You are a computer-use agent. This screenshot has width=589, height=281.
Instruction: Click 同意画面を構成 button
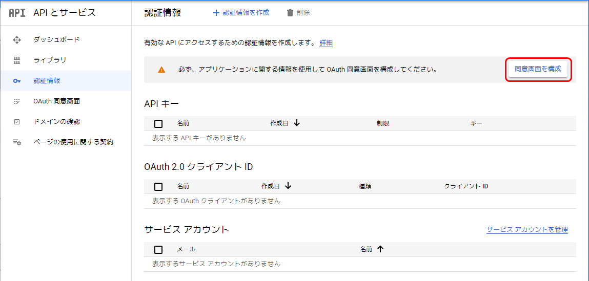click(x=538, y=70)
